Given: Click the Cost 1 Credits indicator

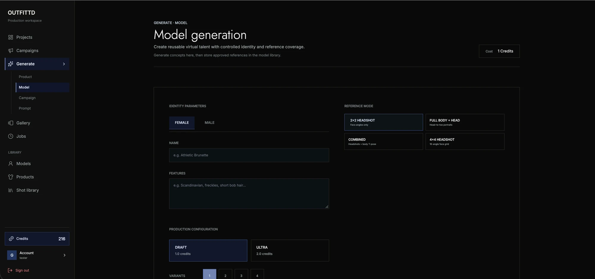Looking at the screenshot, I should (499, 51).
